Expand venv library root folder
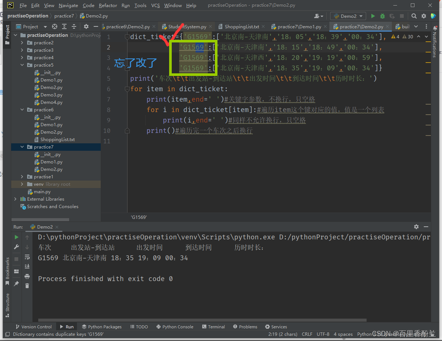The image size is (442, 341). [x=22, y=184]
